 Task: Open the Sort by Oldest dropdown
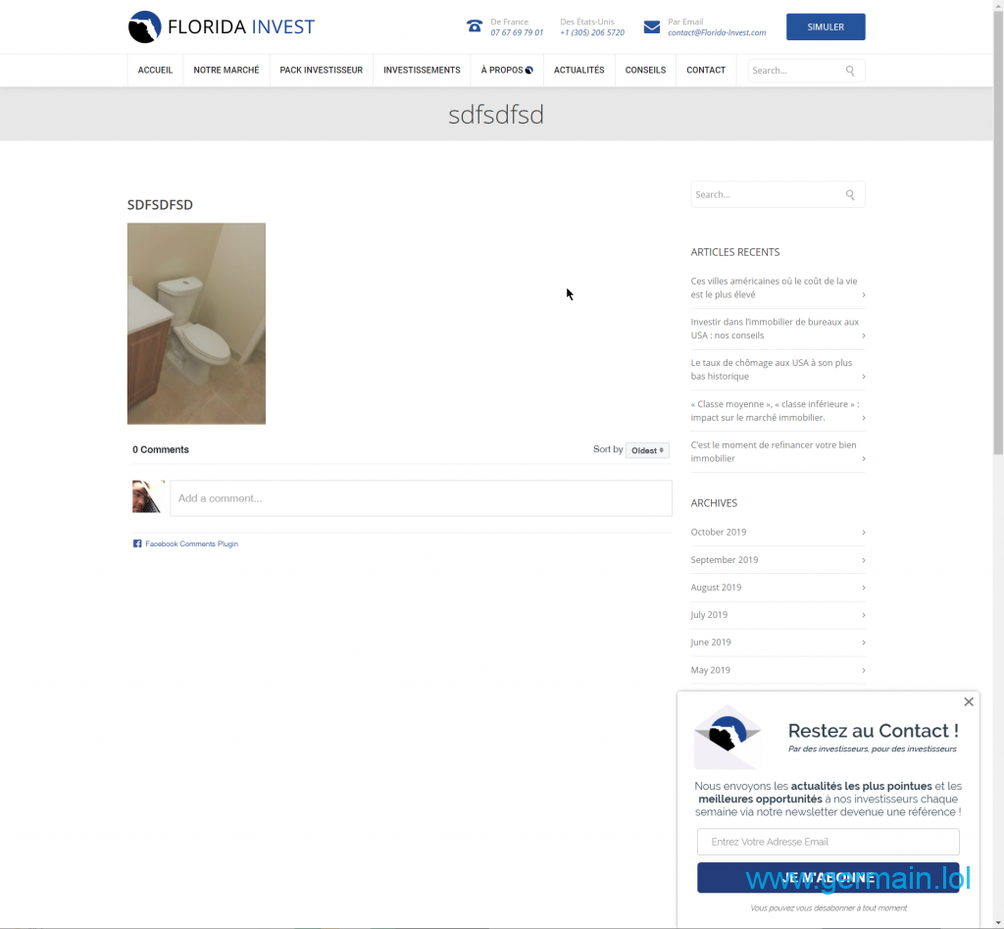[x=647, y=450]
